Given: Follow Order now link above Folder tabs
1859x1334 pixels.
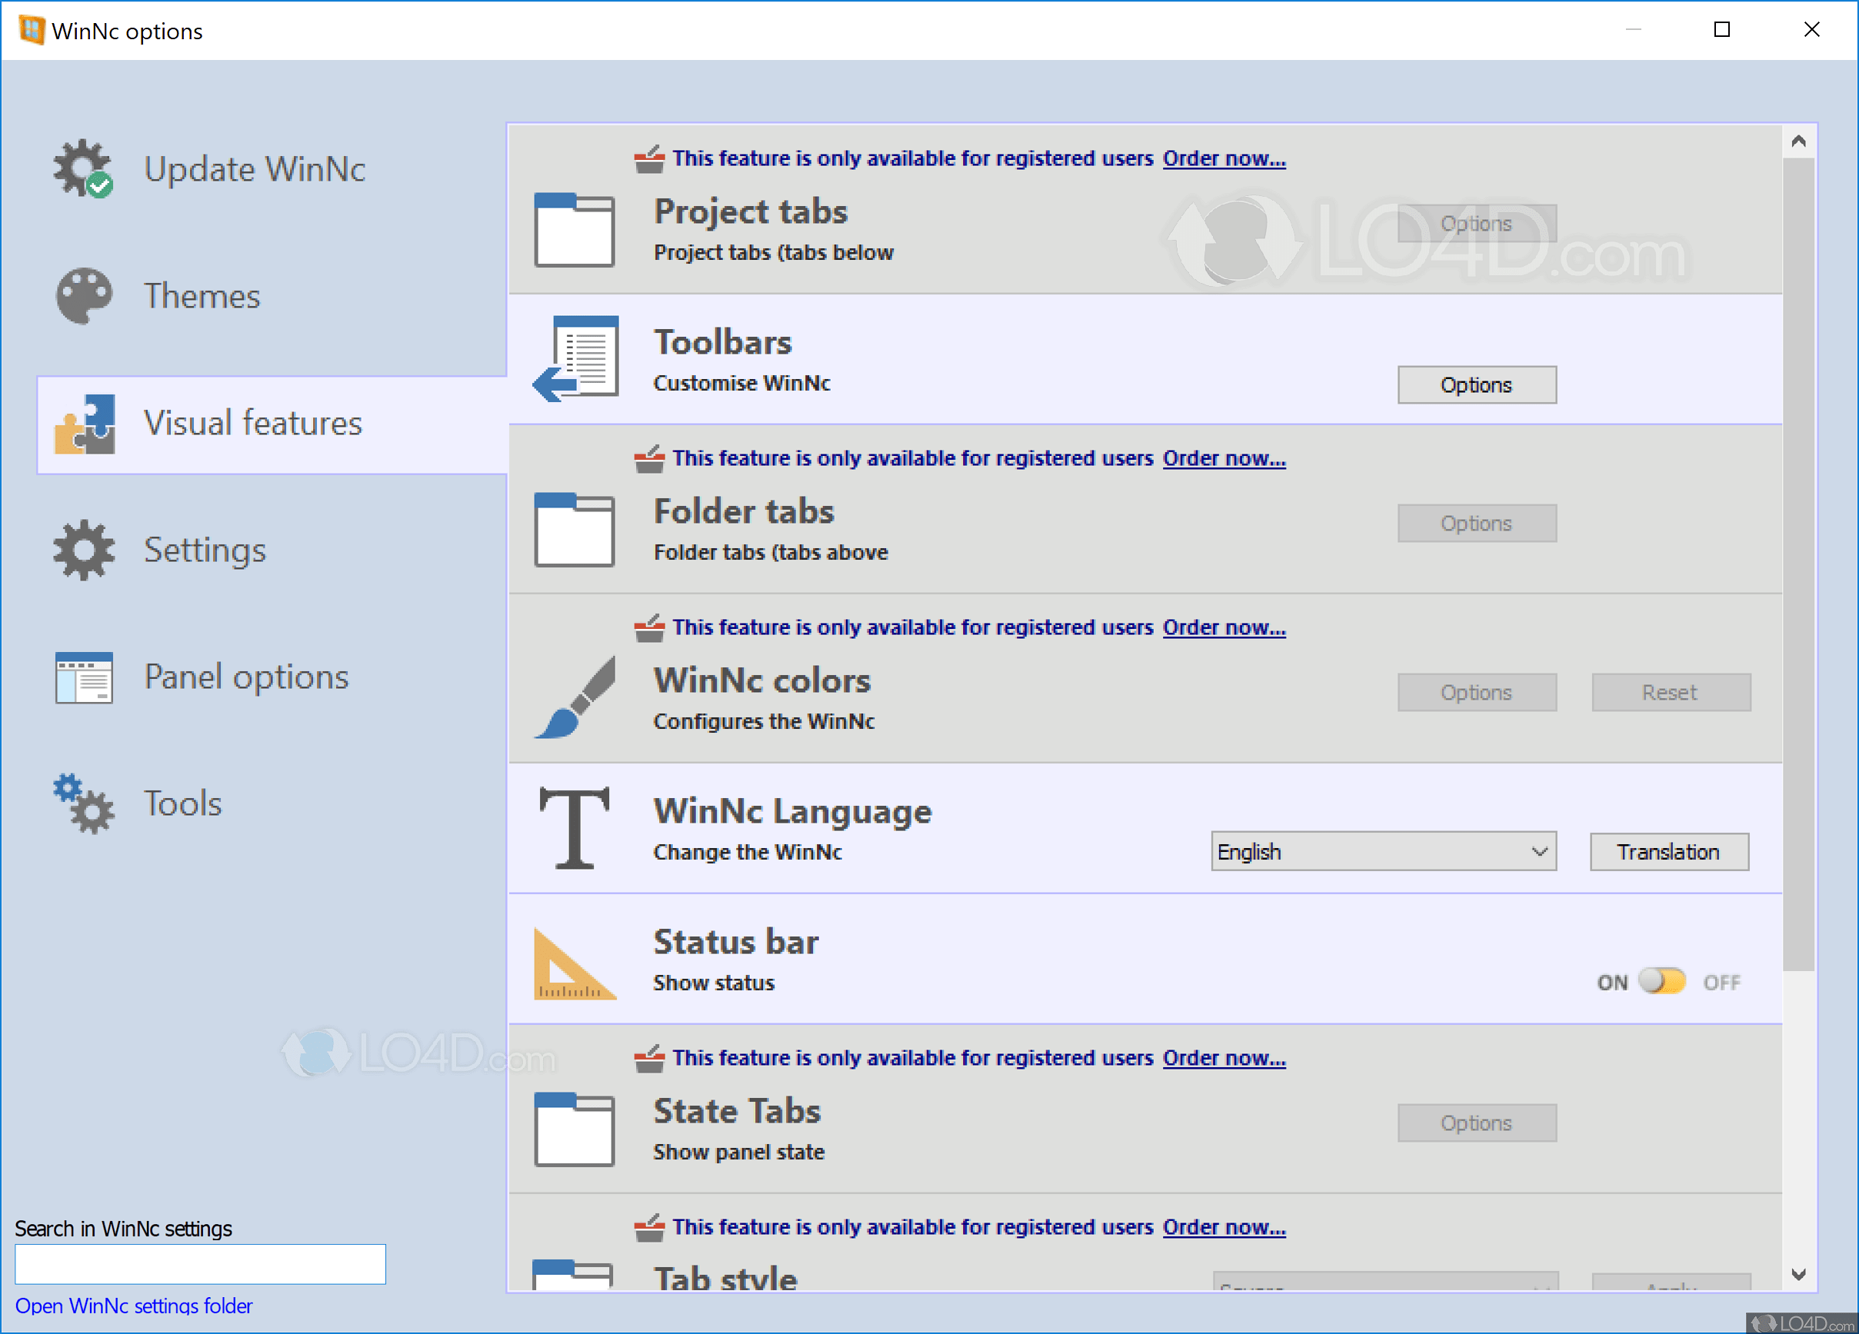Looking at the screenshot, I should click(x=1223, y=458).
